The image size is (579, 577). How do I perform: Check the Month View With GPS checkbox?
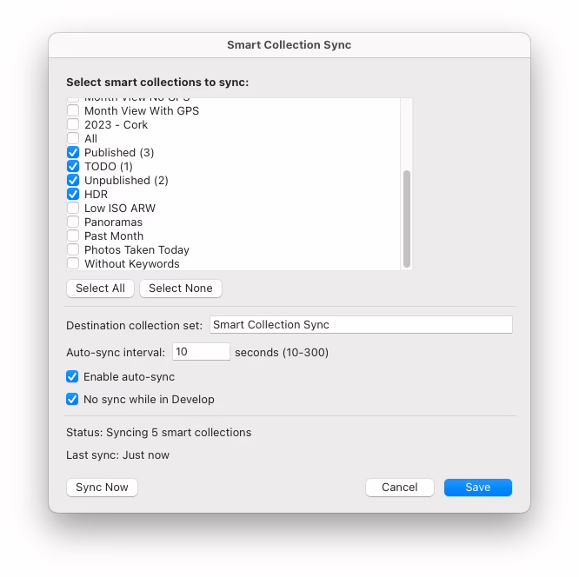click(x=73, y=111)
